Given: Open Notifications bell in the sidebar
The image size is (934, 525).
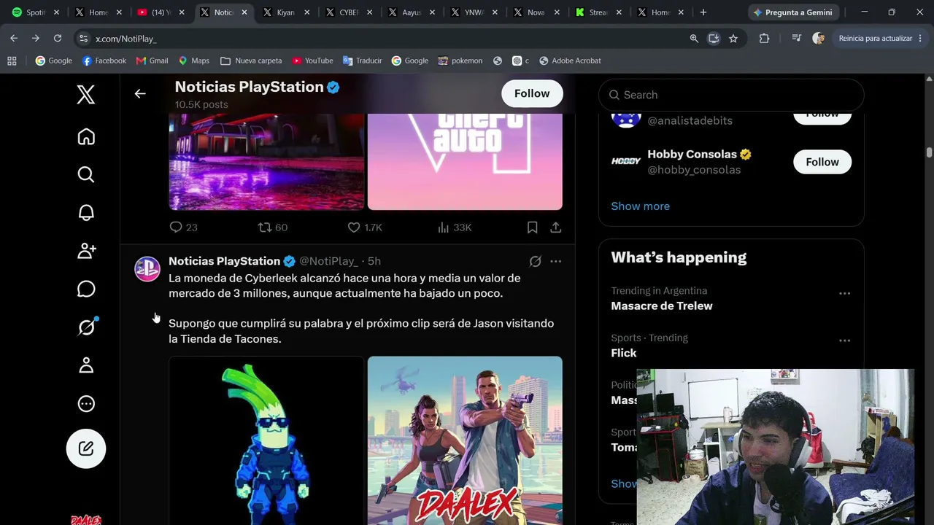Looking at the screenshot, I should coord(86,212).
